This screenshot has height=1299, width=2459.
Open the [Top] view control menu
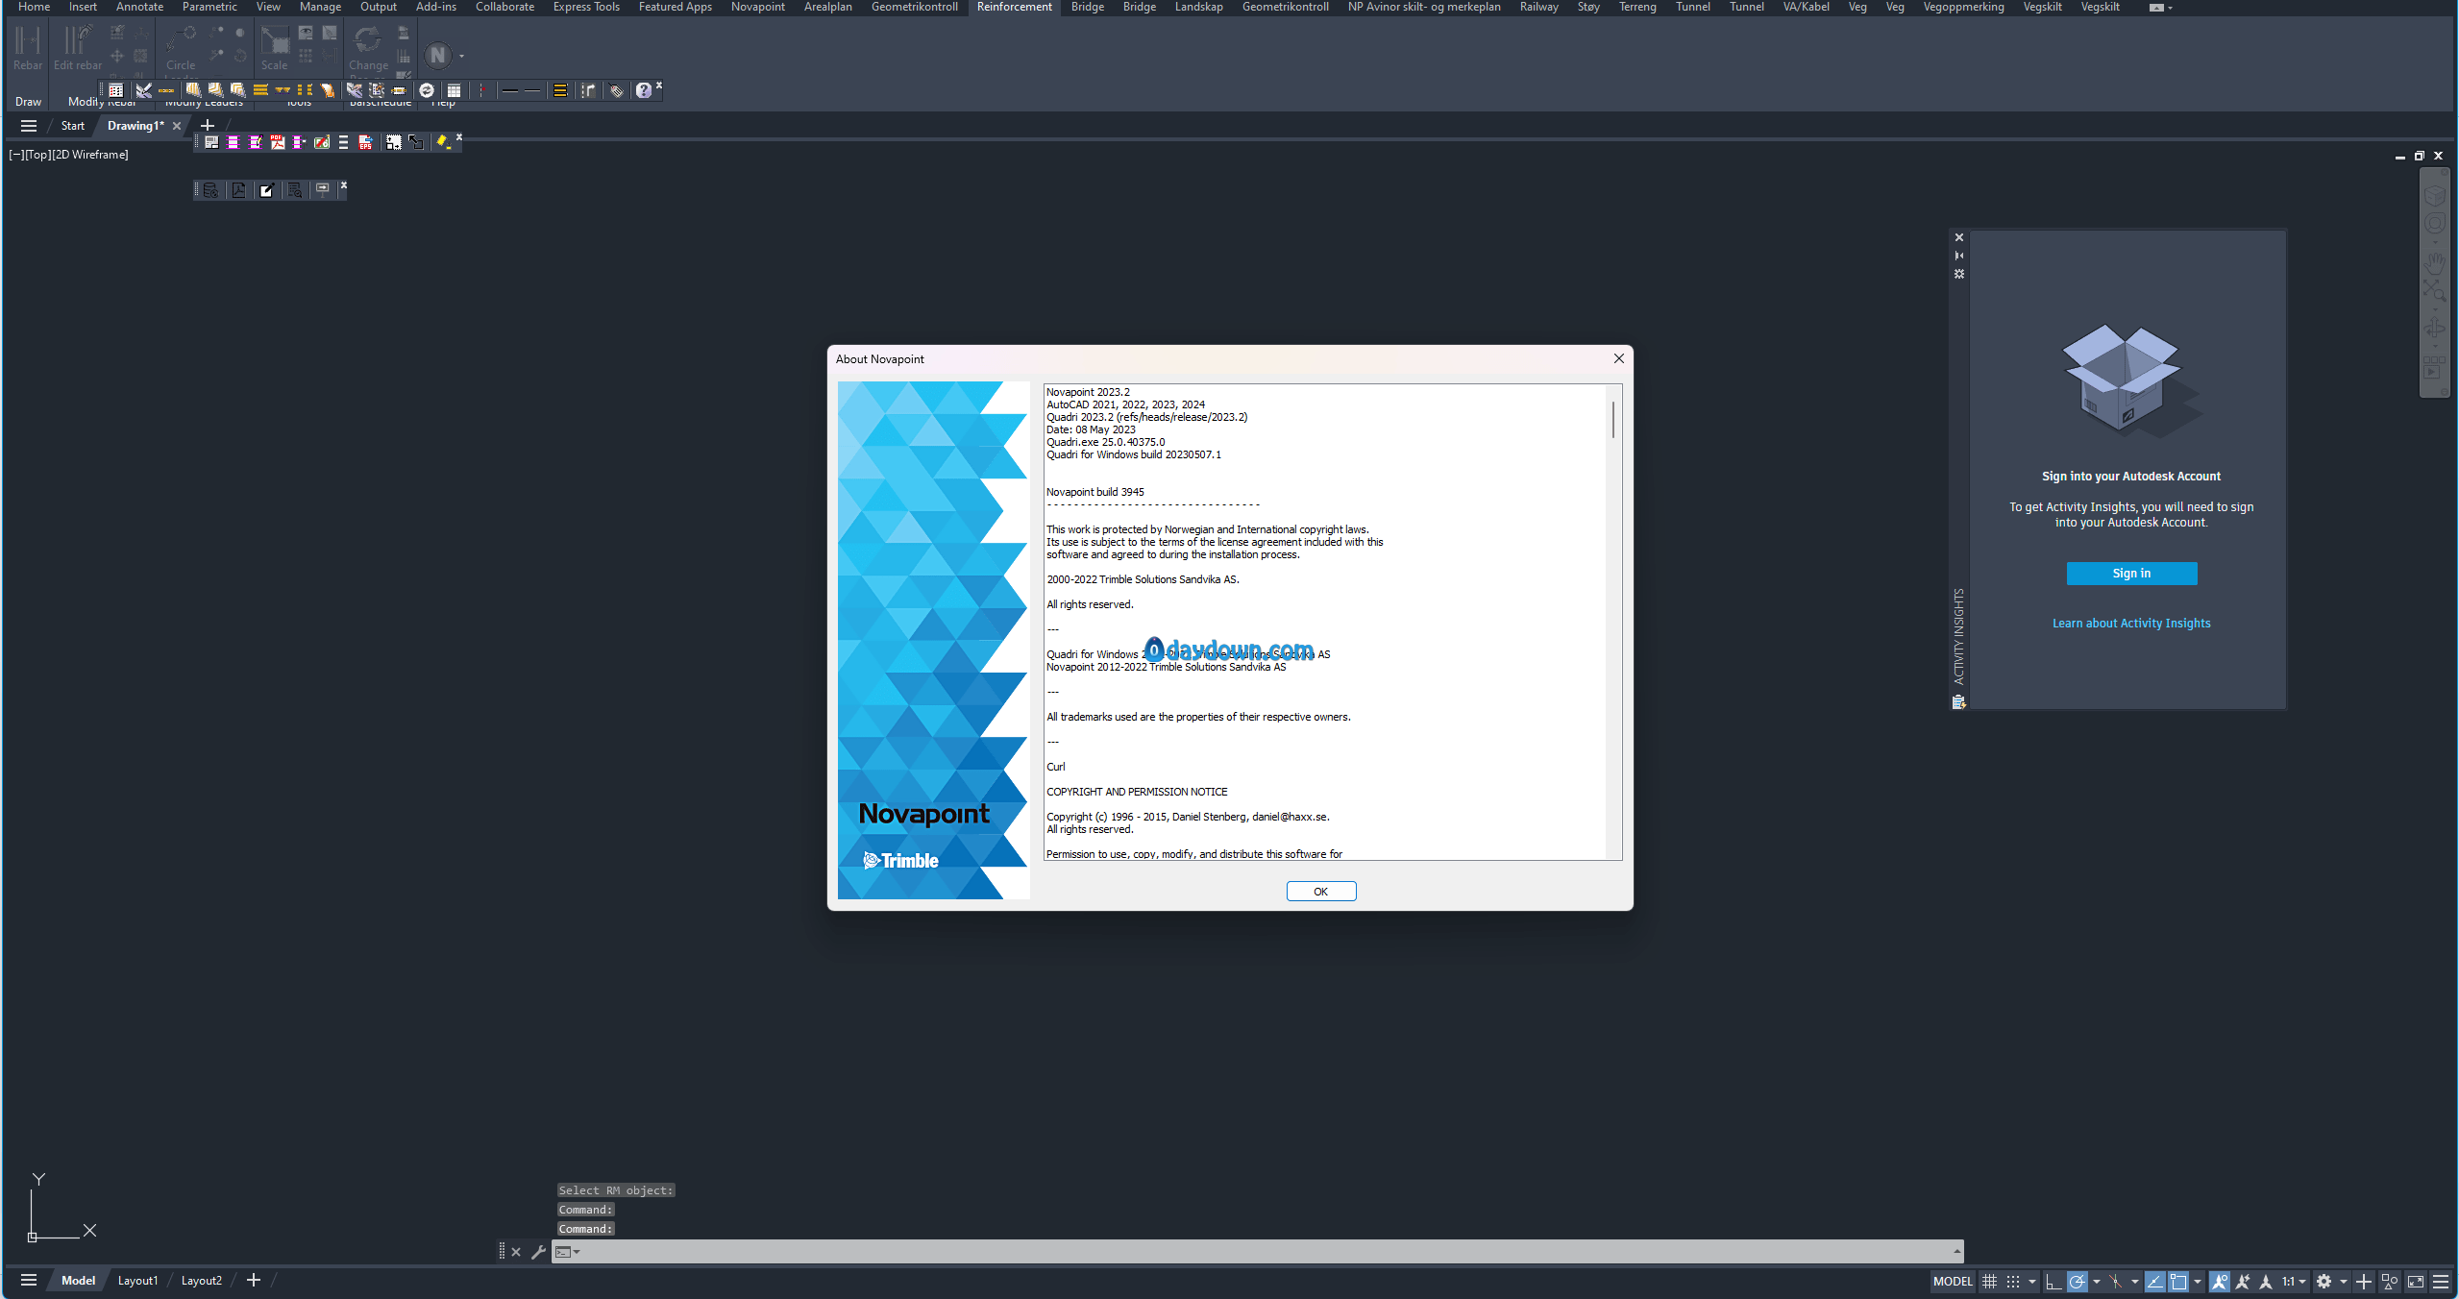tap(37, 155)
